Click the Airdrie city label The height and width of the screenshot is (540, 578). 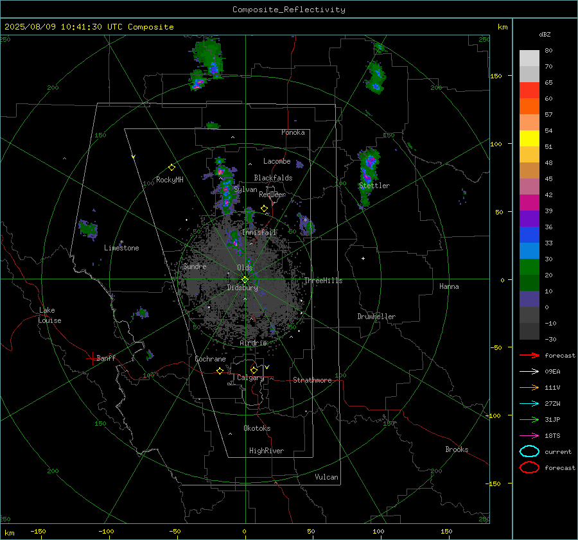[x=253, y=343]
